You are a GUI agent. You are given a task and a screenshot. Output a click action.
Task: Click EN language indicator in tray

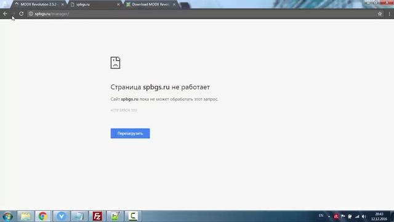click(321, 216)
